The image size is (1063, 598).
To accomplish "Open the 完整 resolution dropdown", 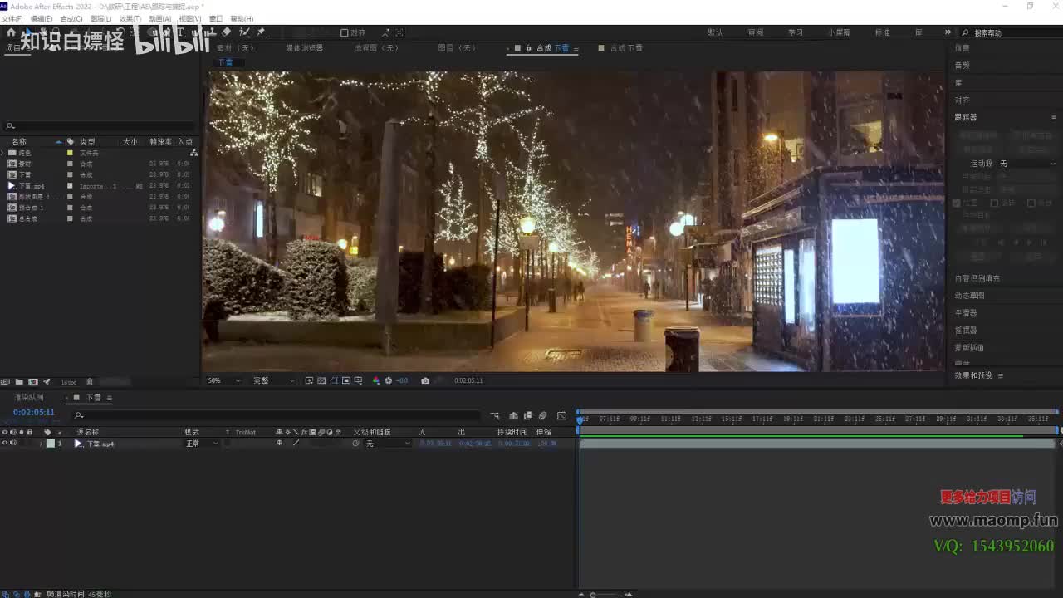I will pyautogui.click(x=272, y=380).
